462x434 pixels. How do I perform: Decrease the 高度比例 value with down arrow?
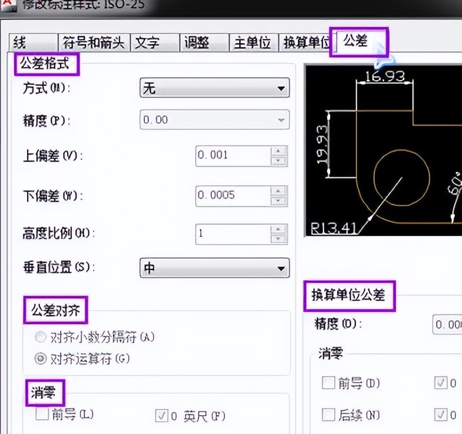click(x=278, y=239)
